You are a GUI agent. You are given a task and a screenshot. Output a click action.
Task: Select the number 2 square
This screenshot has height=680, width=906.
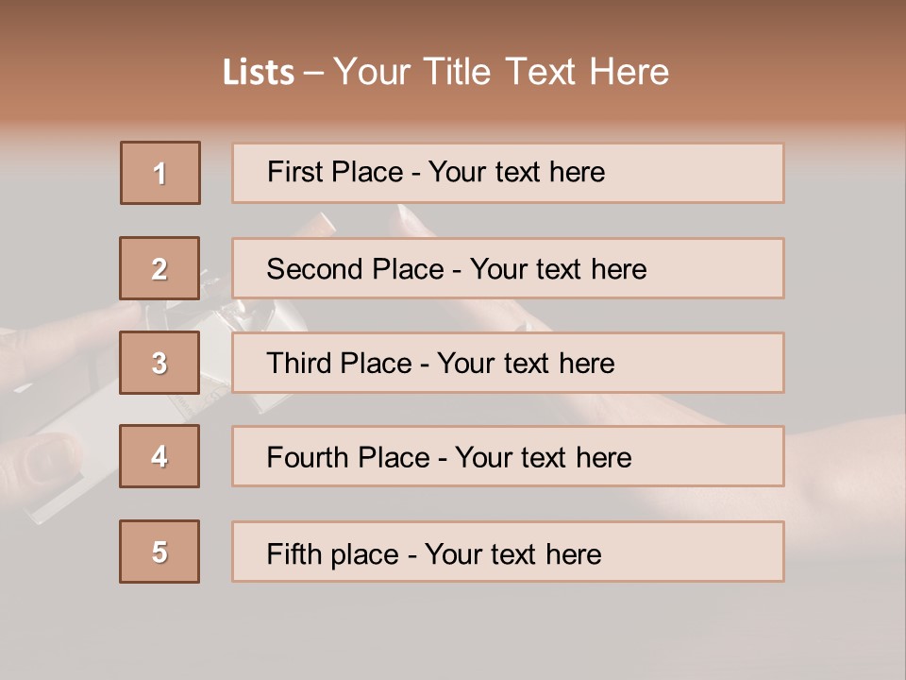click(160, 268)
